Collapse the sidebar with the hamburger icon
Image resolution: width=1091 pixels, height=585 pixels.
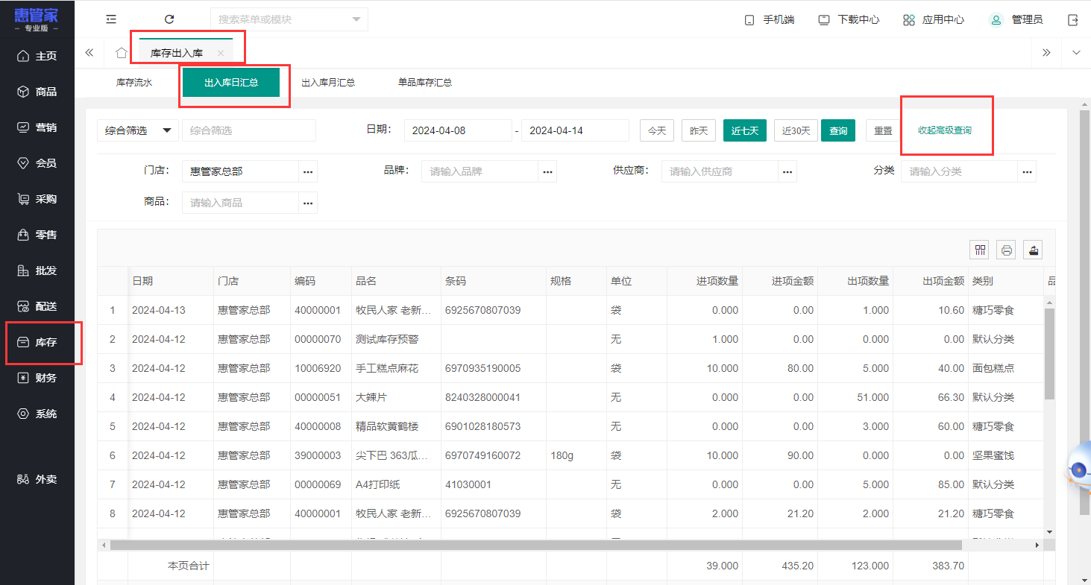111,19
